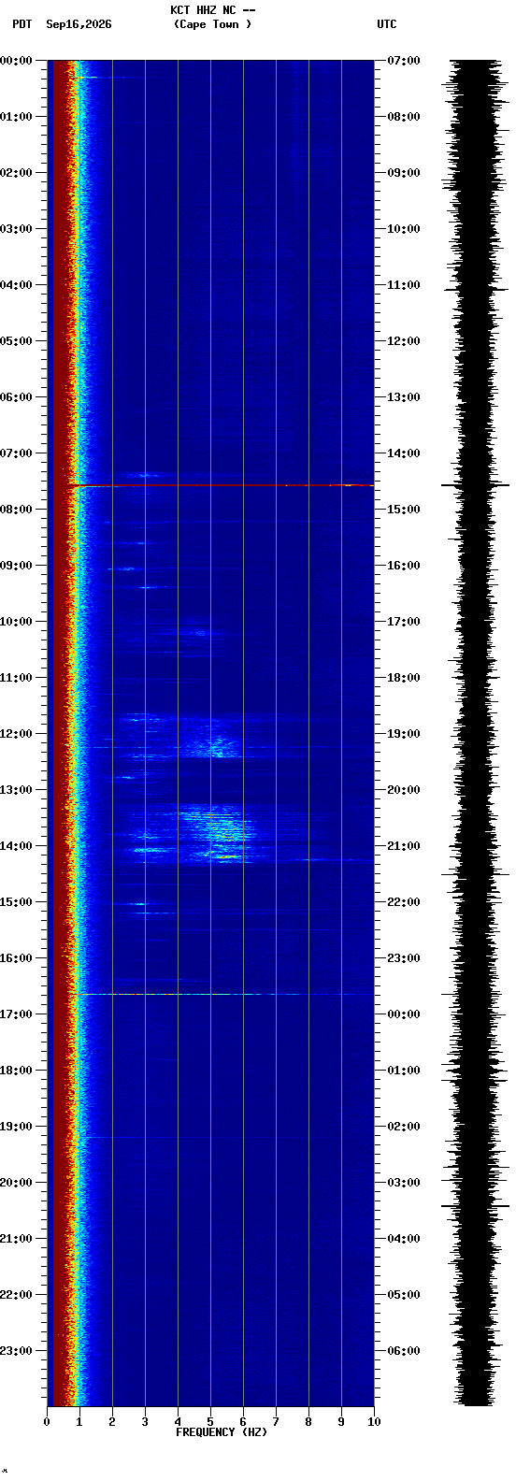Click the 03:00 PDT time label
The image size is (516, 1481).
pos(17,229)
